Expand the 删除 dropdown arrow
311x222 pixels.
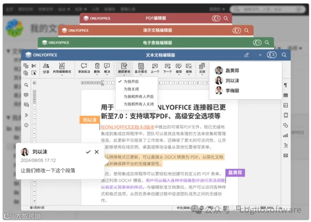[97, 75]
